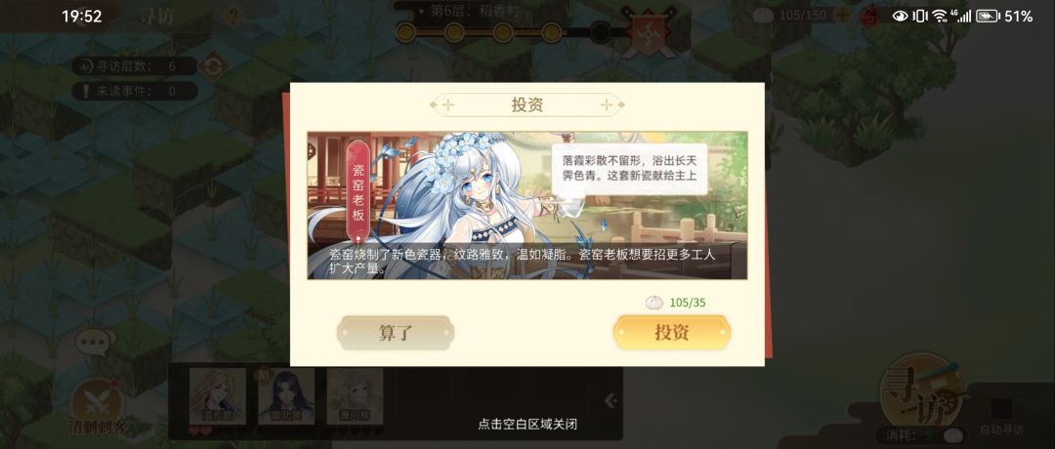The width and height of the screenshot is (1055, 449).
Task: Tap the boss battle emblem on progress bar
Action: (648, 31)
